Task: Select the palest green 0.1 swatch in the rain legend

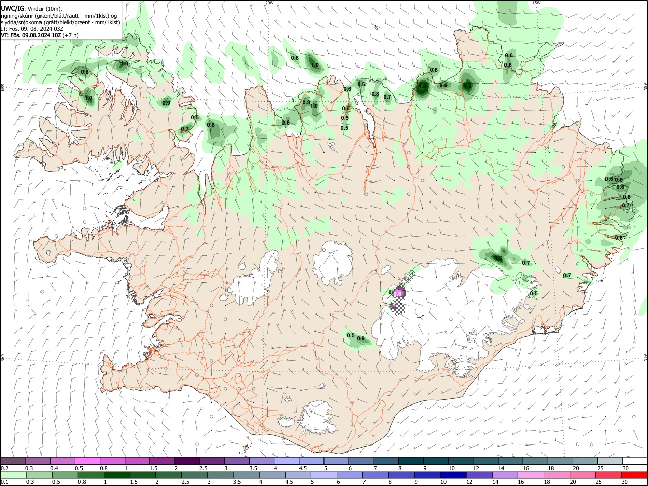Action: coord(13,475)
